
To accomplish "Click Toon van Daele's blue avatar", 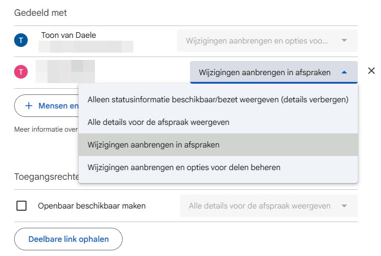I will coord(21,41).
